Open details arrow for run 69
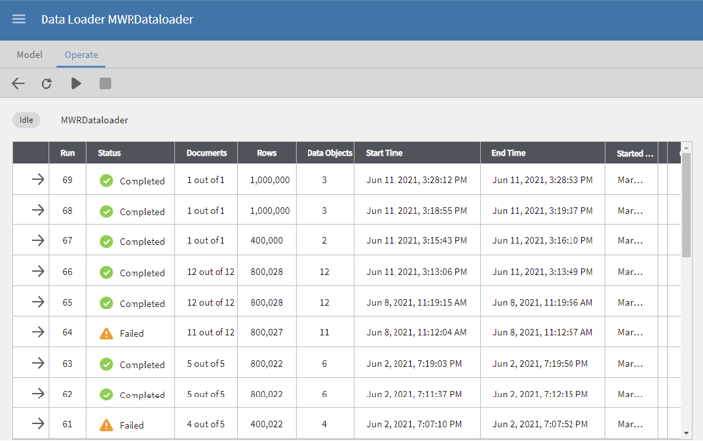 pos(38,180)
